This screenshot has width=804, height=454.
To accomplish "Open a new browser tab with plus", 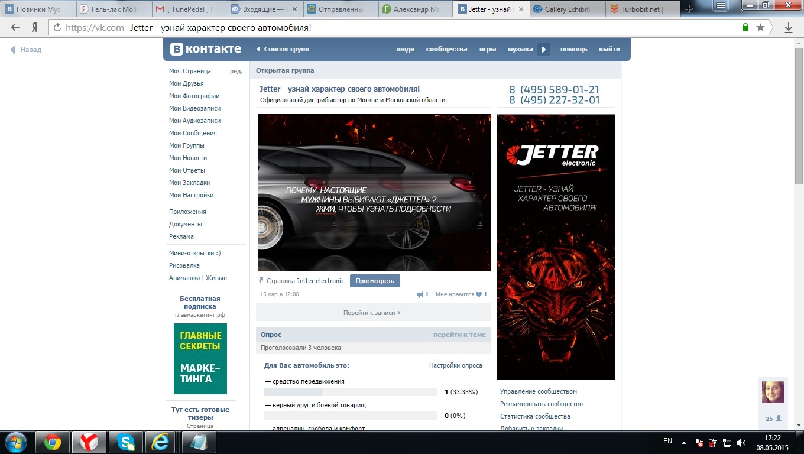I will click(x=688, y=9).
